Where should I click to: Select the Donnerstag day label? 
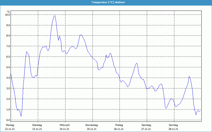[92, 125]
